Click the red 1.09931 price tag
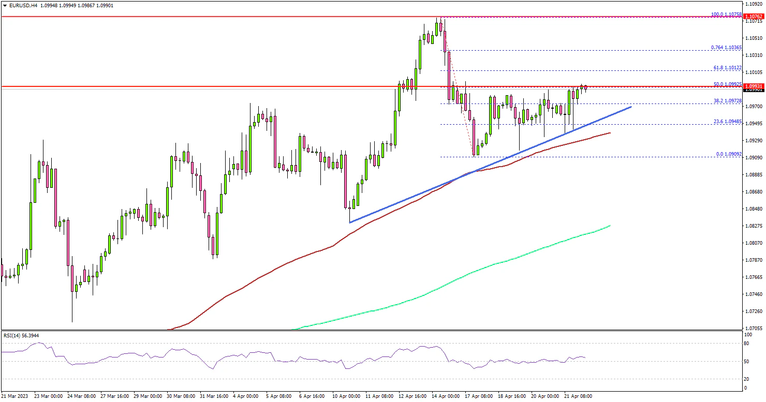This screenshot has width=766, height=402. point(754,87)
